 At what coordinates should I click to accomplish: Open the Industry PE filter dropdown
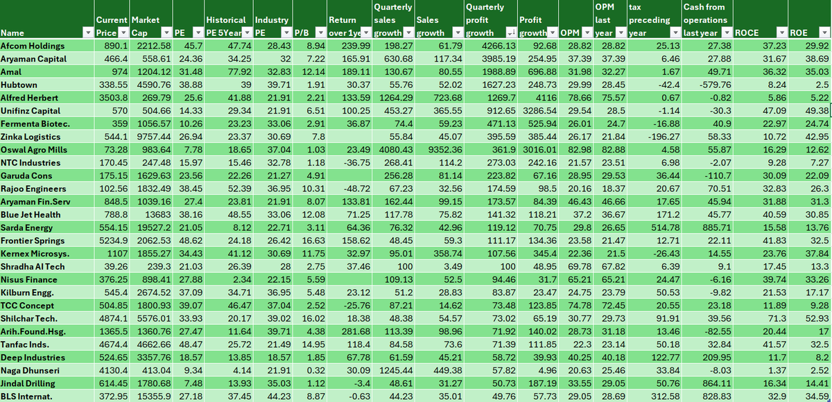[286, 33]
